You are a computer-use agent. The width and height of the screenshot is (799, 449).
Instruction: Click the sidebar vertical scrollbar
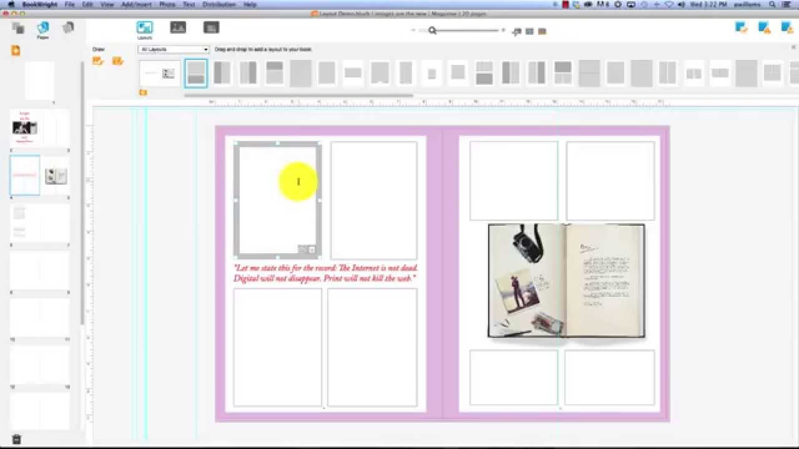click(x=82, y=193)
